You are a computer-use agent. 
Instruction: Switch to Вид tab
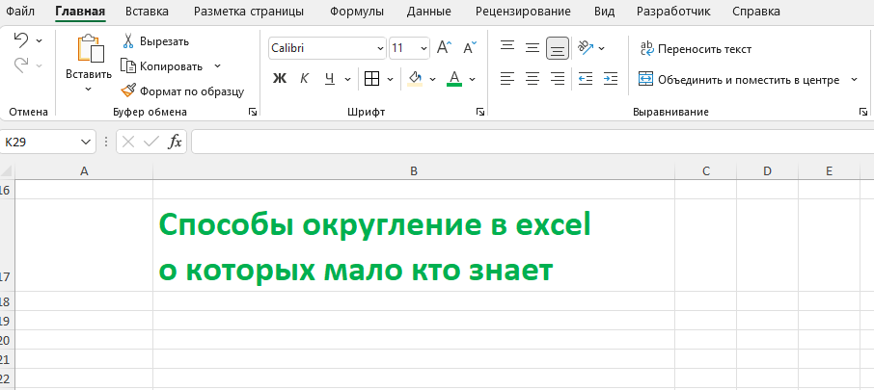point(604,12)
